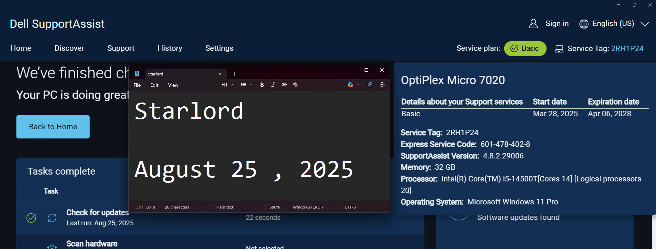Add a new tab in Notepad
Image resolution: width=656 pixels, height=249 pixels.
[x=234, y=74]
